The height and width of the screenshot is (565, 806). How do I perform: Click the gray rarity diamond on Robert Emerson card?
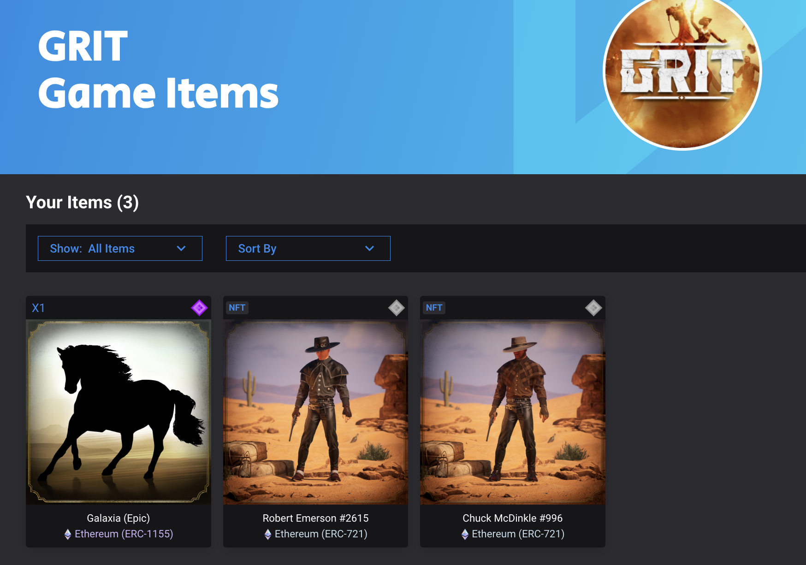[397, 308]
